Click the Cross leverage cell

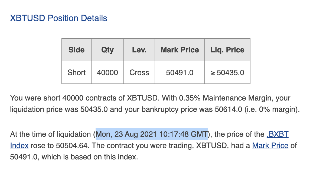pyautogui.click(x=139, y=72)
